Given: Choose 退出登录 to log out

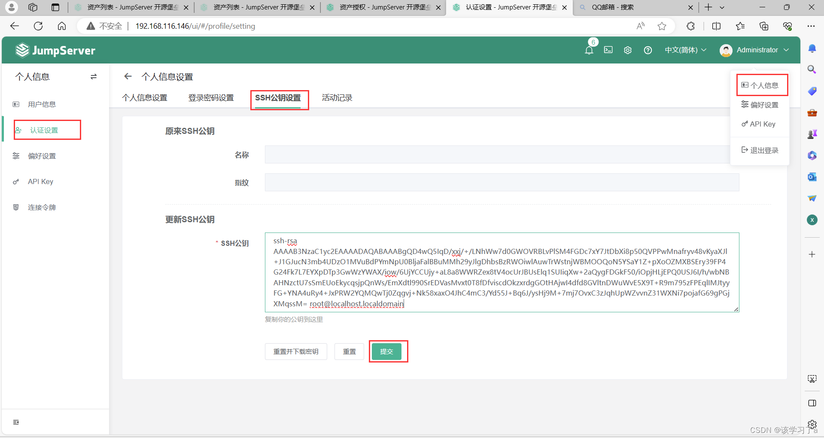Looking at the screenshot, I should coord(760,150).
